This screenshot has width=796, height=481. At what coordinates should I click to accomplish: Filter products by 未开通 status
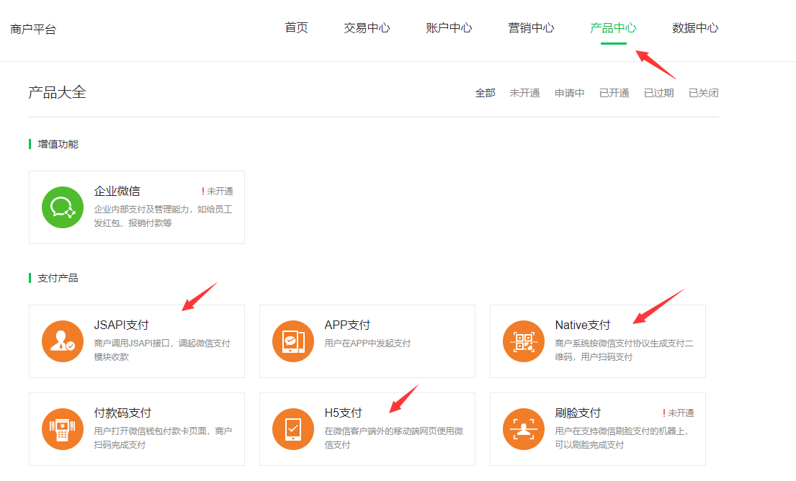[x=524, y=93]
